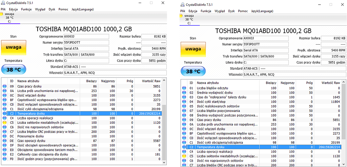
Task: Click blue status icon of row F0, left window
Action: click(4, 159)
